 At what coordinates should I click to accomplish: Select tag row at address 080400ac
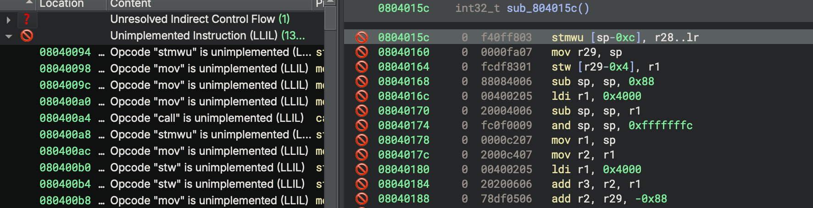[162, 151]
